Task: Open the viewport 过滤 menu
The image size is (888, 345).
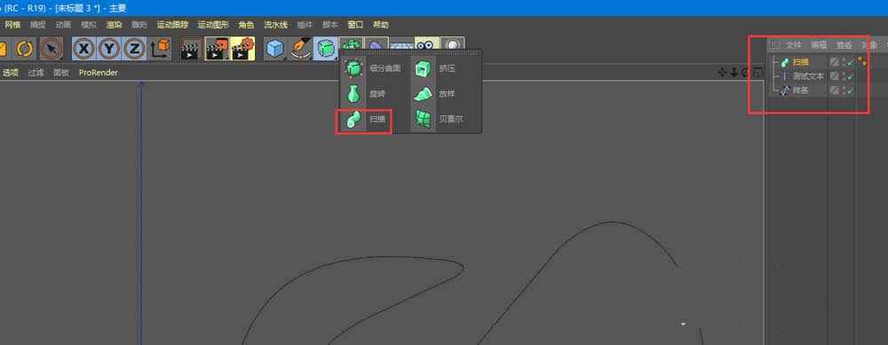Action: (x=36, y=73)
